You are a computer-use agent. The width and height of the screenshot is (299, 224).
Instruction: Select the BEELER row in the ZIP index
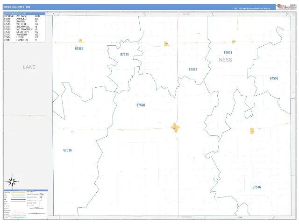click(x=21, y=24)
